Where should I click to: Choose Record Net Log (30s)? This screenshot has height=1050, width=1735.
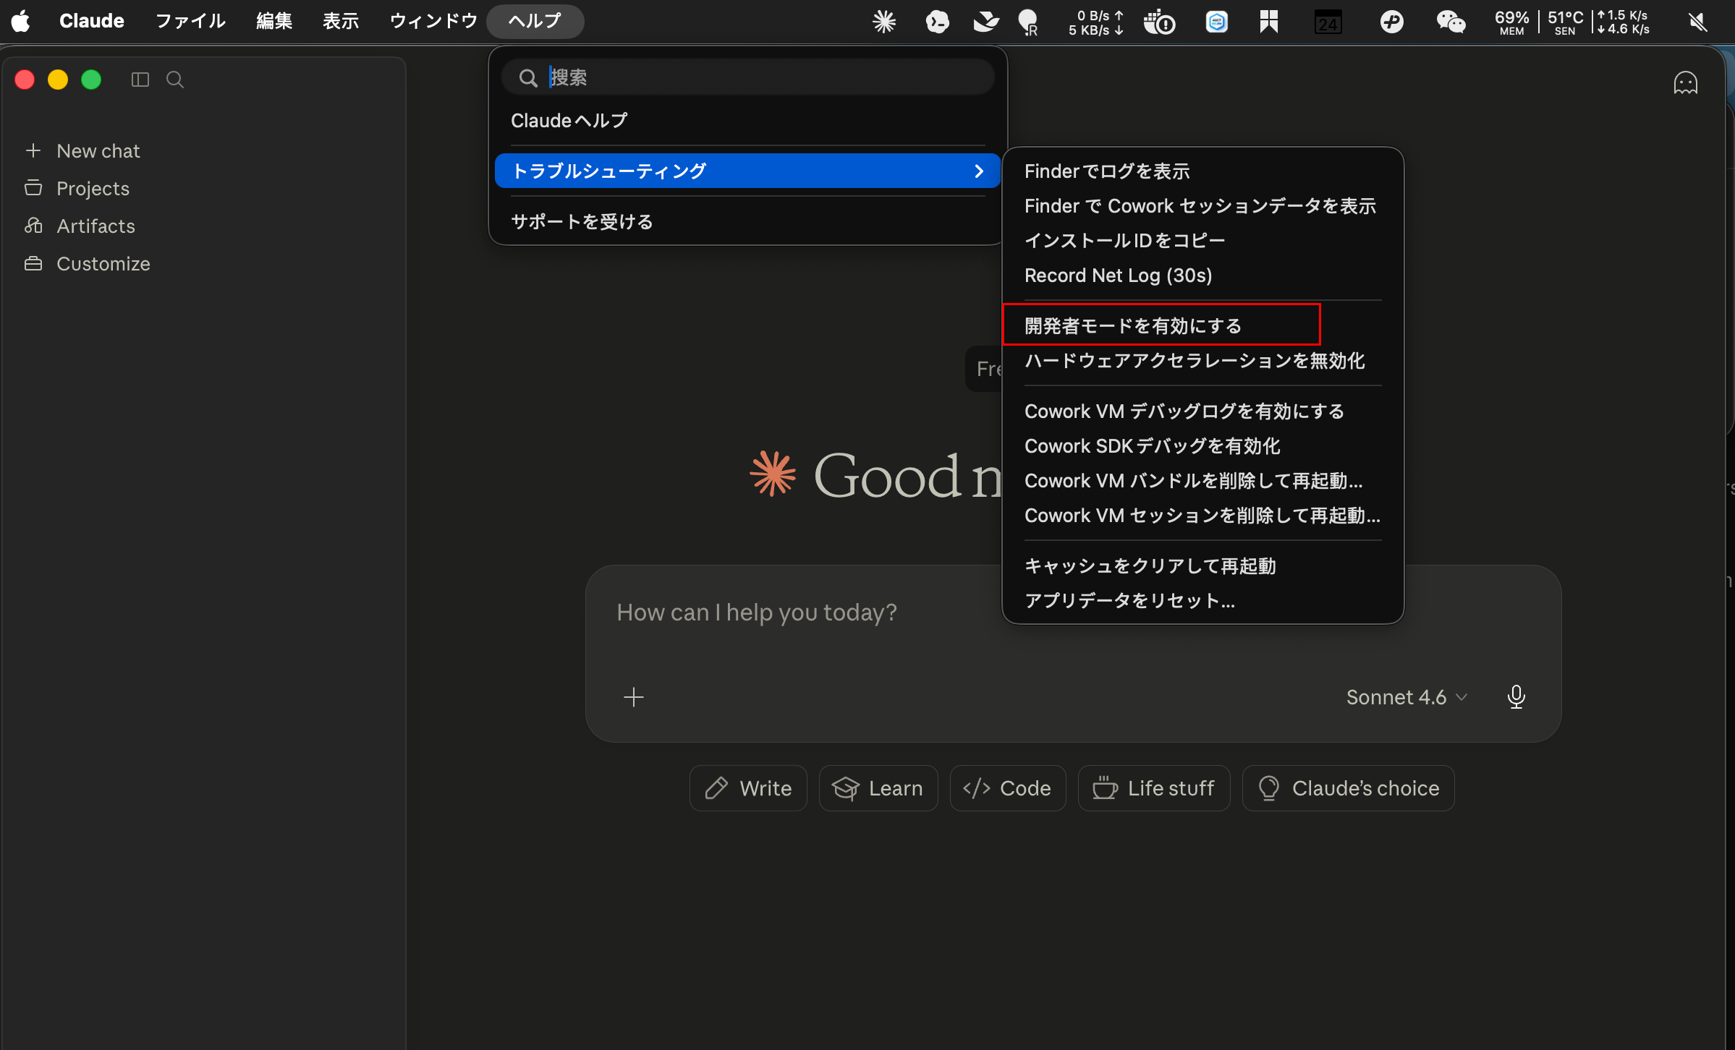(x=1202, y=275)
